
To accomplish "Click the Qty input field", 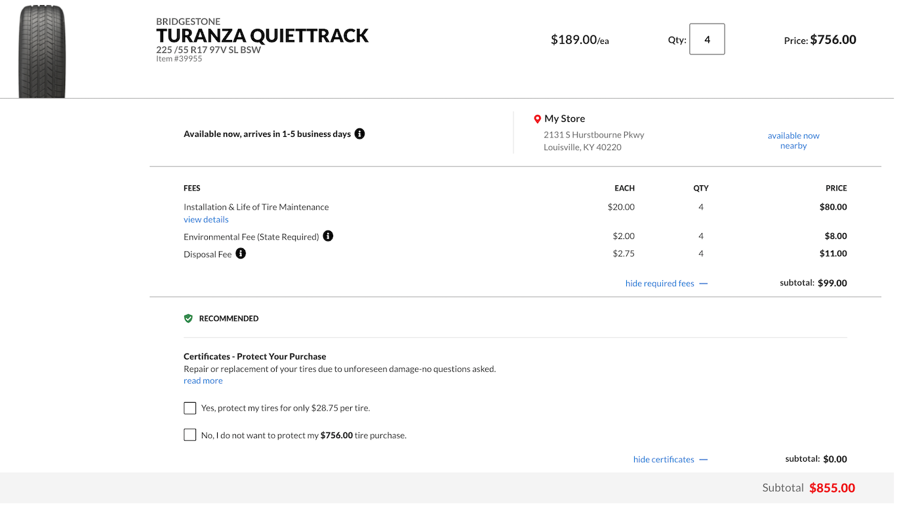I will [707, 39].
